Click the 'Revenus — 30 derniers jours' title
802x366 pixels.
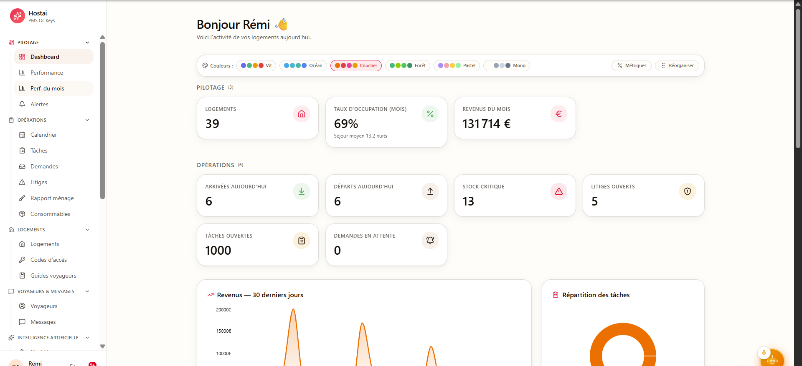click(x=260, y=295)
